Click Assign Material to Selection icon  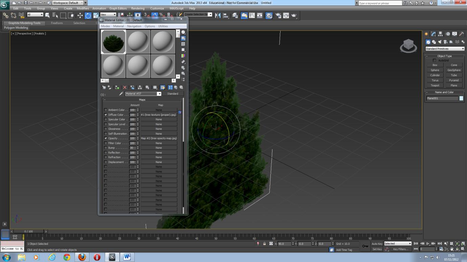(x=116, y=87)
